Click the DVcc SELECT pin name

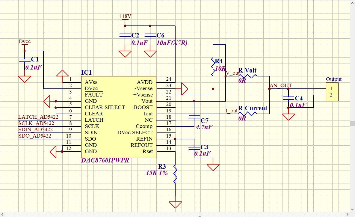(x=135, y=132)
